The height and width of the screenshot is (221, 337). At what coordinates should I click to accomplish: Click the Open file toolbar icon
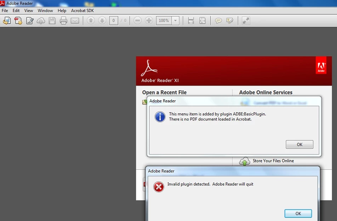[x=7, y=21]
